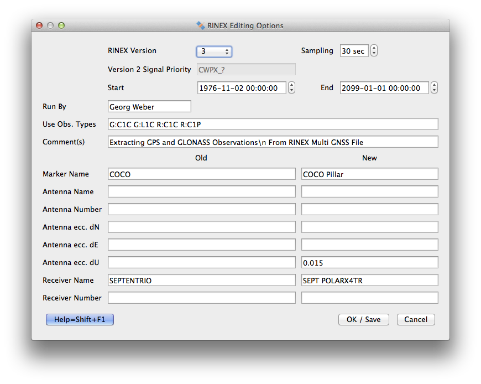Select the old Receiver Name field
This screenshot has width=481, height=384.
click(201, 281)
